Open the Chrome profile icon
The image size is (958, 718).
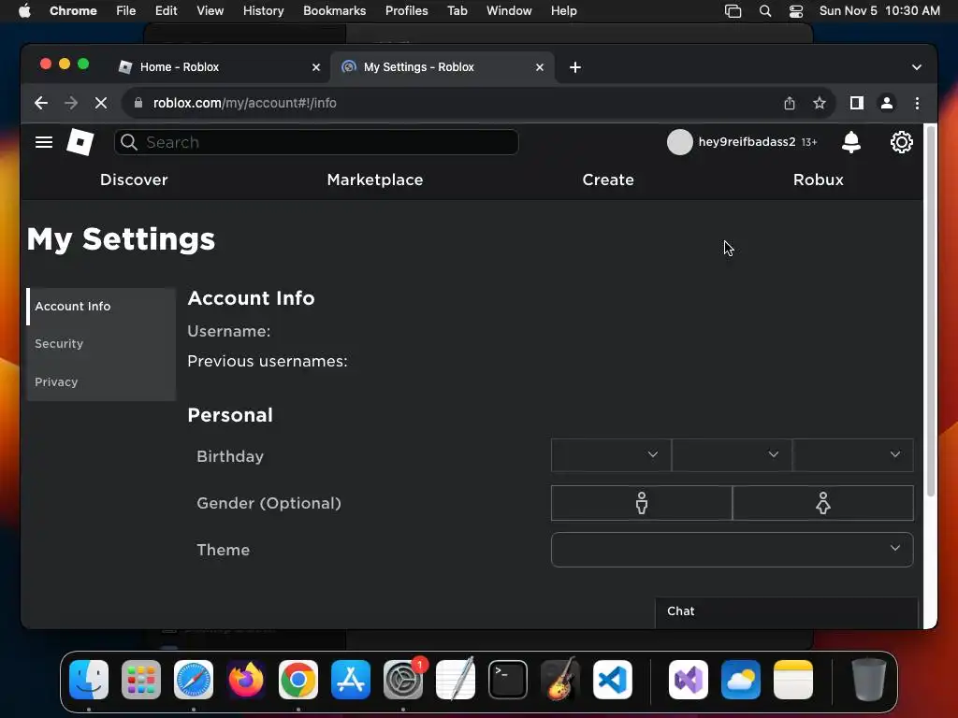pos(887,103)
